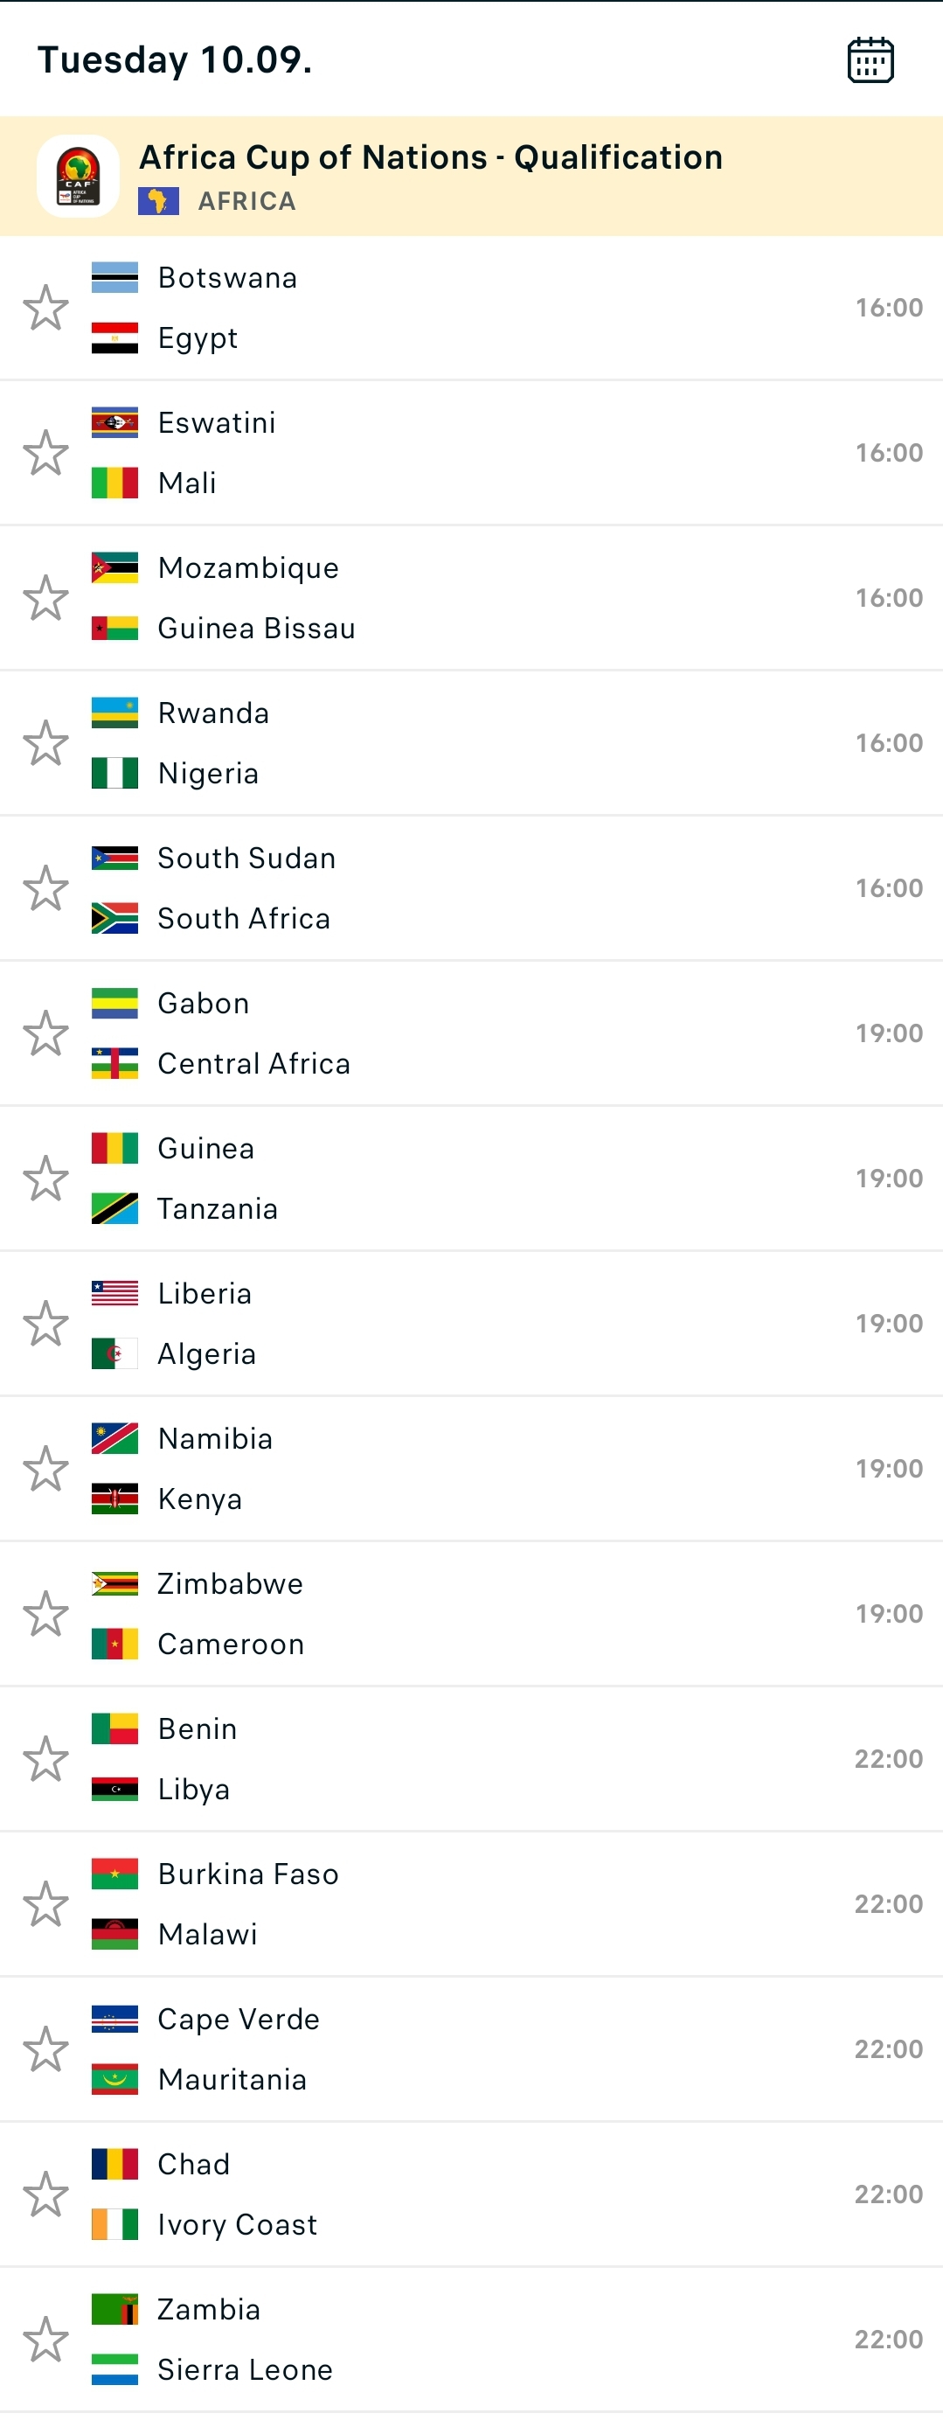Star the Rwanda vs Nigeria match
Screen dimensions: 943x2434
(x=45, y=742)
